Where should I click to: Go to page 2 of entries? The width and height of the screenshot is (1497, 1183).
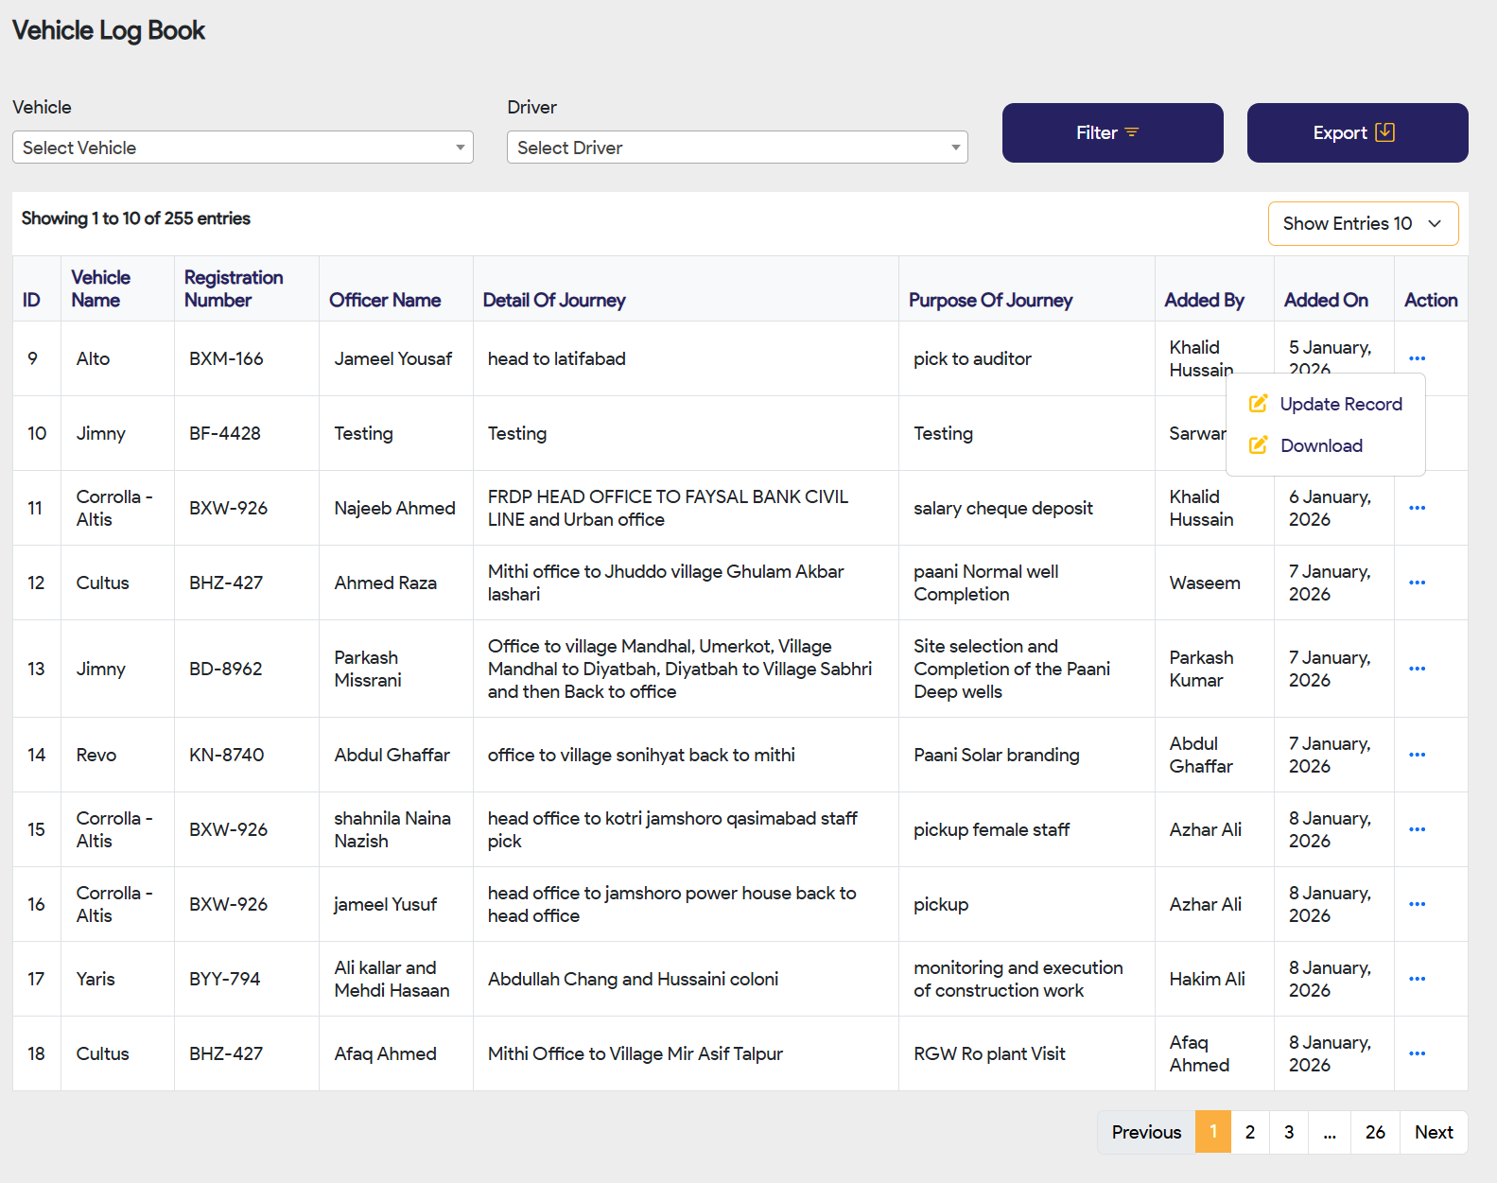point(1249,1132)
